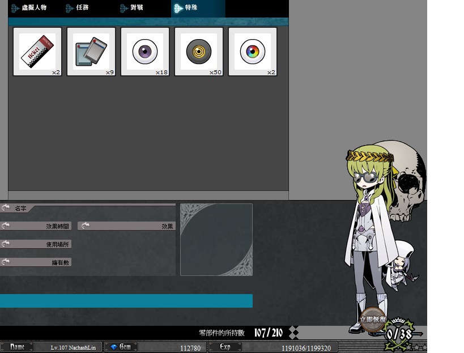Click the large skull behind the character
The width and height of the screenshot is (464, 353).
point(408,181)
